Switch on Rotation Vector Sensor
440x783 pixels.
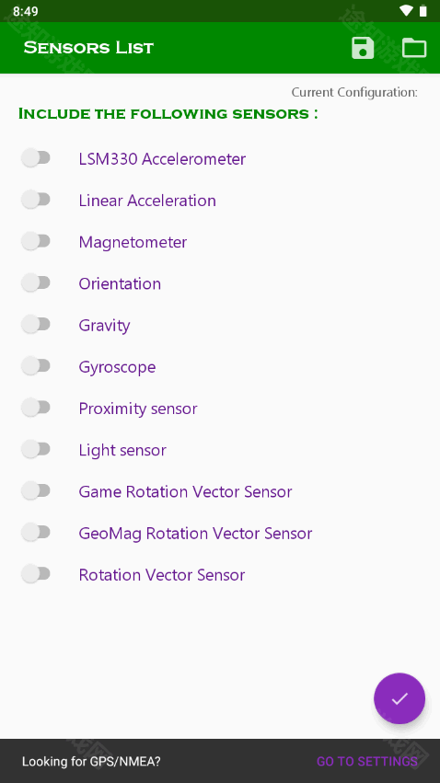tap(36, 574)
